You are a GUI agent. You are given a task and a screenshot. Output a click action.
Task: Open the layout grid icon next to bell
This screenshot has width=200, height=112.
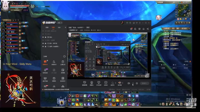(x=139, y=29)
